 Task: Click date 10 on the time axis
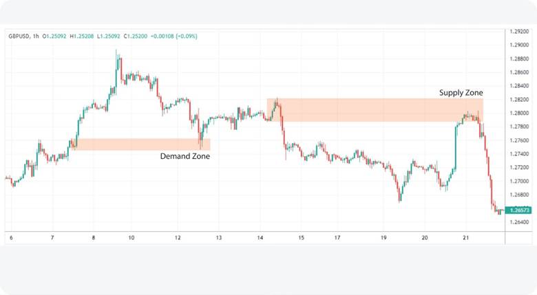point(131,237)
